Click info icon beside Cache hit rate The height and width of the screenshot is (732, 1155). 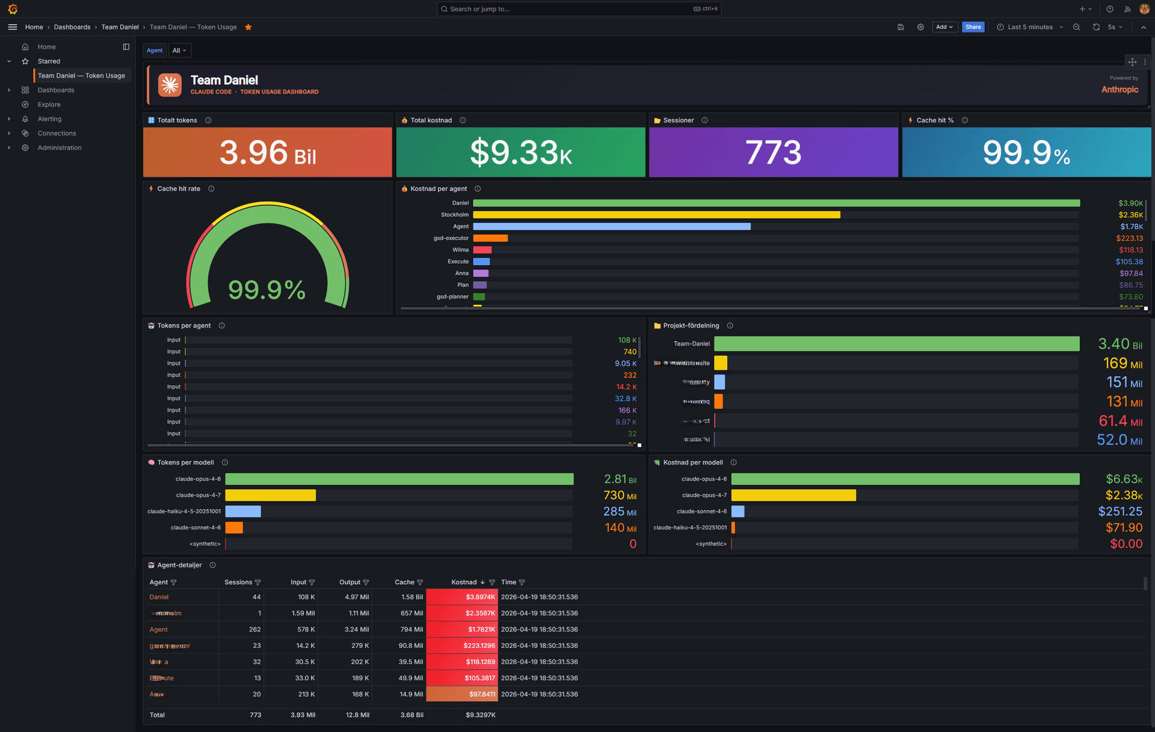point(211,189)
